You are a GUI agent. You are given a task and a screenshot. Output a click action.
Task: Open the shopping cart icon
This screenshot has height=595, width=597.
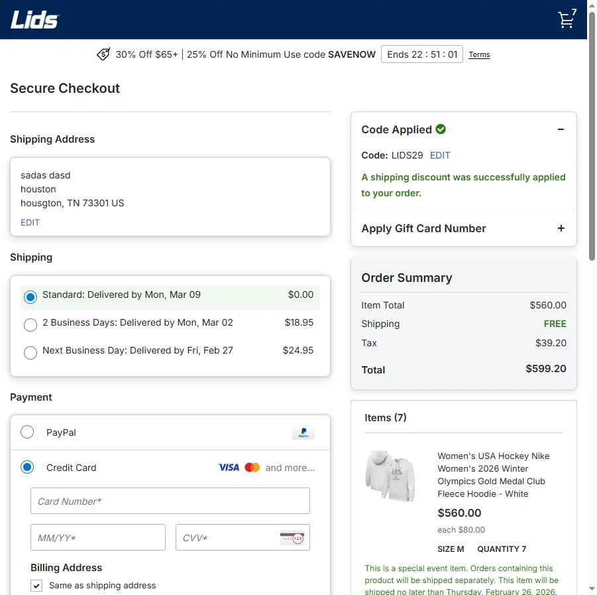point(567,19)
